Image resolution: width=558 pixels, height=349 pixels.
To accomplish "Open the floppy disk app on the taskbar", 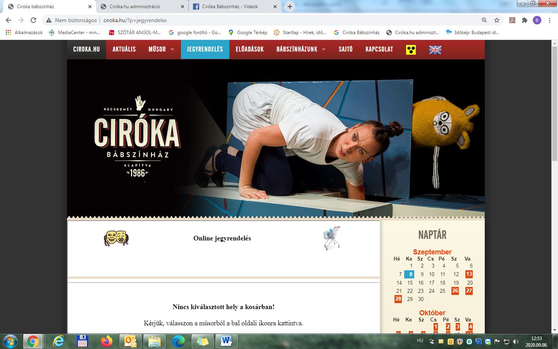I will tap(82, 342).
